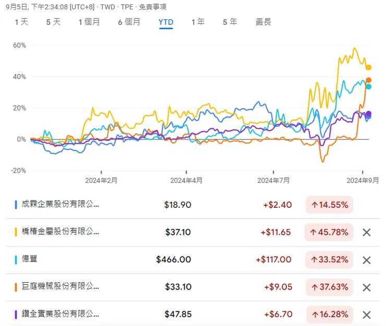Click the 45.78% change badge

click(329, 232)
